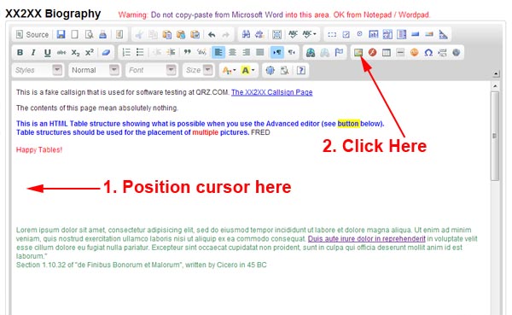Image resolution: width=512 pixels, height=315 pixels.
Task: Open the Size dropdown
Action: [199, 70]
